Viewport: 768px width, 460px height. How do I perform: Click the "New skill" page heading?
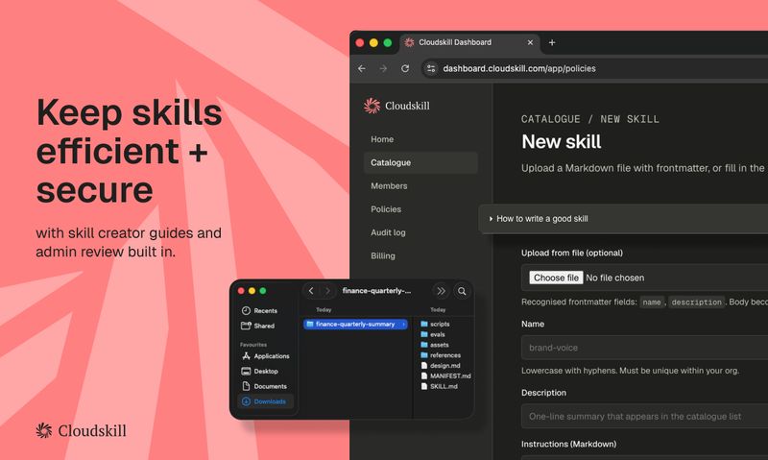tap(562, 142)
